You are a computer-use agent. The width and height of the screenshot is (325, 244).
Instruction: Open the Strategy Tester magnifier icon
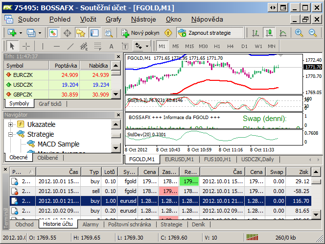point(108,33)
